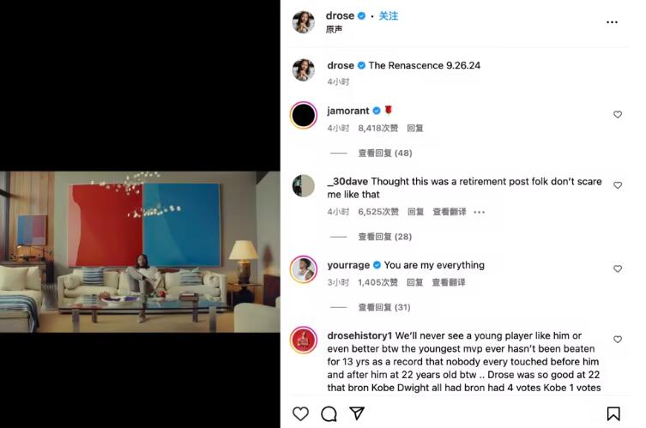Open jamorant's profile picture

pyautogui.click(x=304, y=115)
